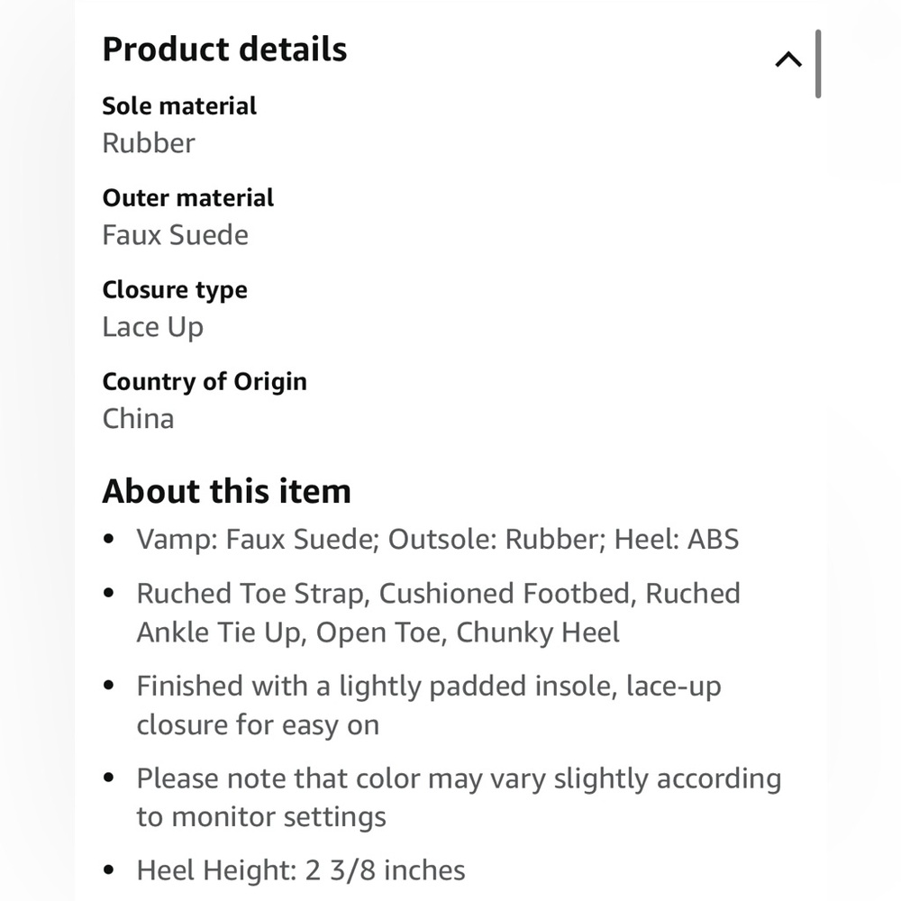Viewport: 901px width, 901px height.
Task: Click the Product details heading
Action: [x=224, y=50]
